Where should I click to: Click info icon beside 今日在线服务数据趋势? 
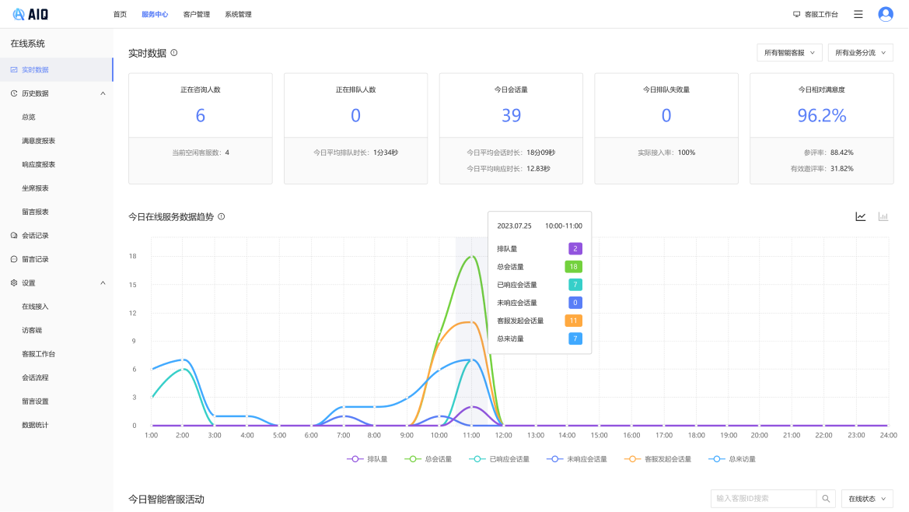click(x=222, y=217)
